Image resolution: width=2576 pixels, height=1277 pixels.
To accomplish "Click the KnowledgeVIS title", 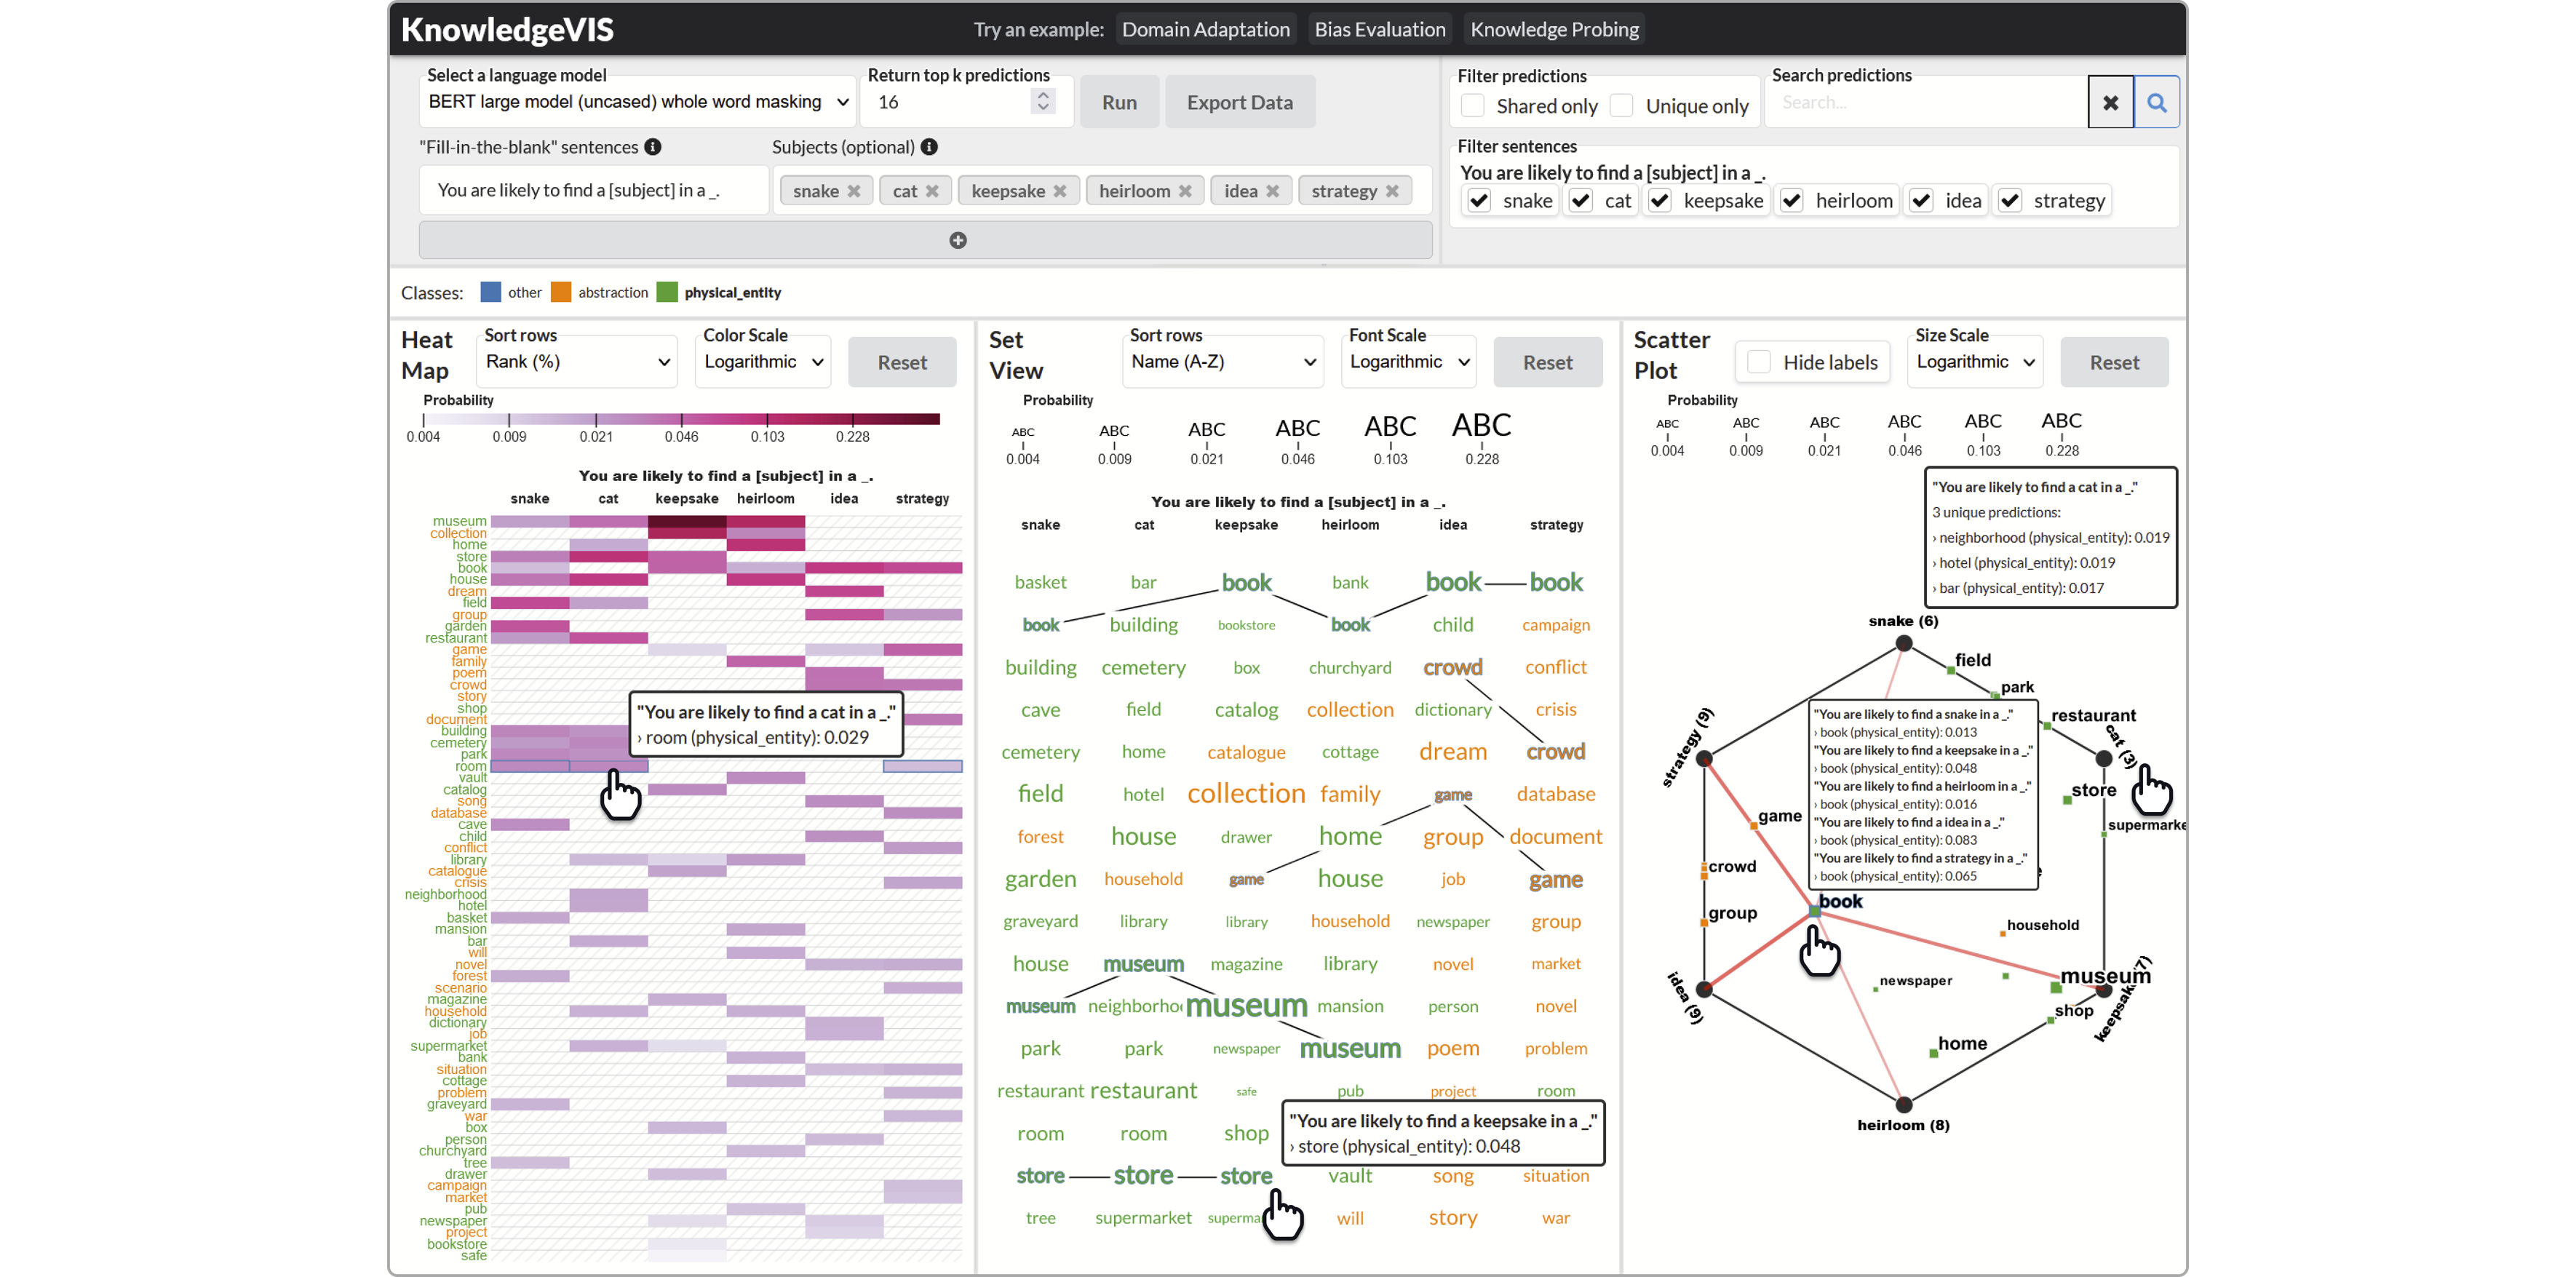I will (x=507, y=29).
